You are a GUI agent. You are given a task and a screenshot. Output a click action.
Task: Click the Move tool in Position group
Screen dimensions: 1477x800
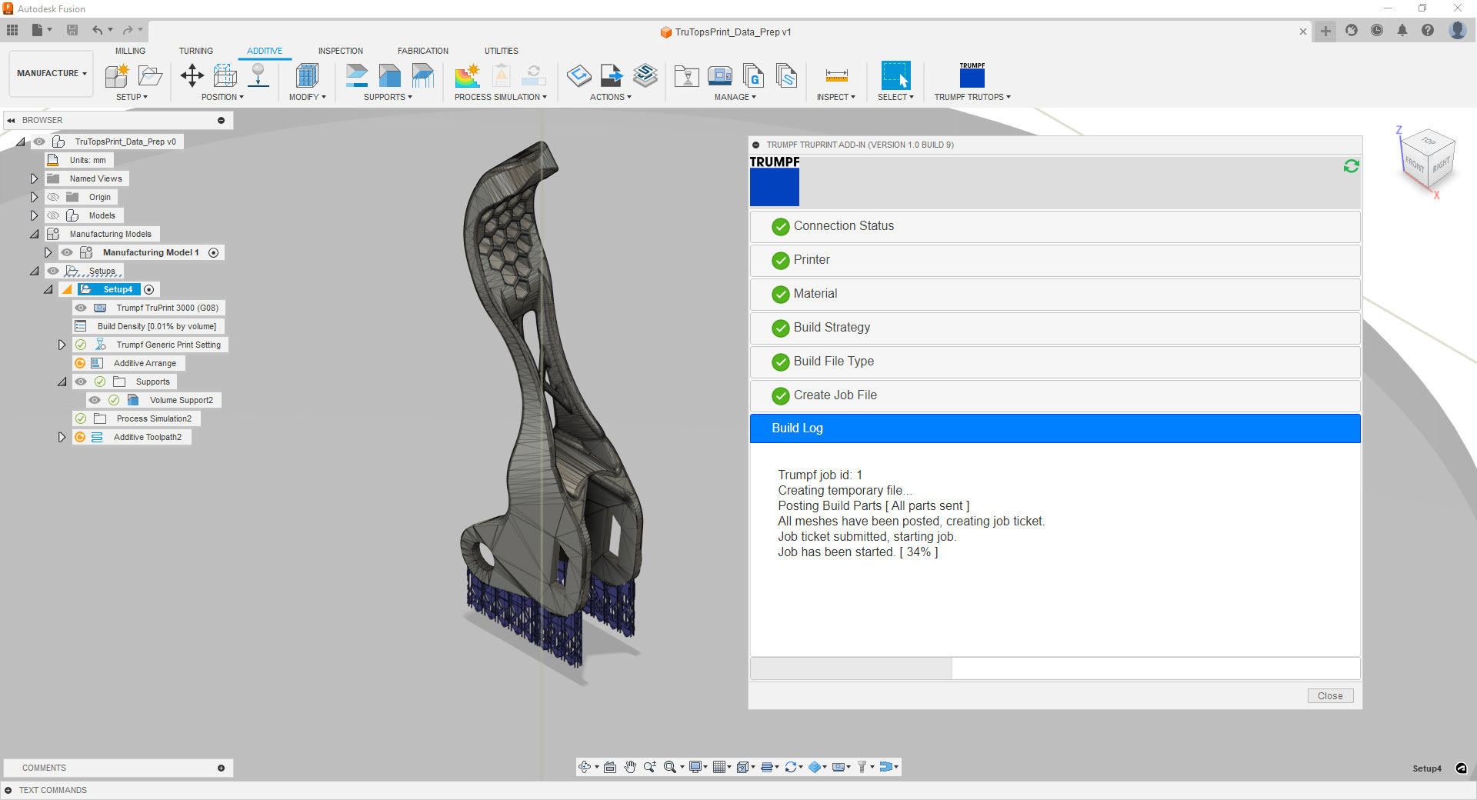click(x=192, y=75)
